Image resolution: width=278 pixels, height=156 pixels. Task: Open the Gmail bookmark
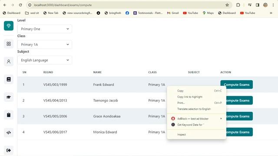pyautogui.click(x=173, y=13)
